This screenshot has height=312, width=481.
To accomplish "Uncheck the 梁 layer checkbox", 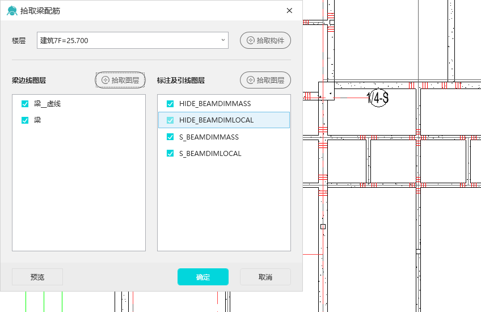I will pyautogui.click(x=25, y=120).
